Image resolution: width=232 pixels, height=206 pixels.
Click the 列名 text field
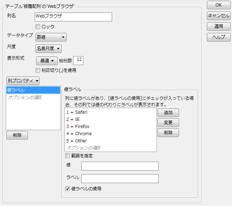click(x=73, y=17)
